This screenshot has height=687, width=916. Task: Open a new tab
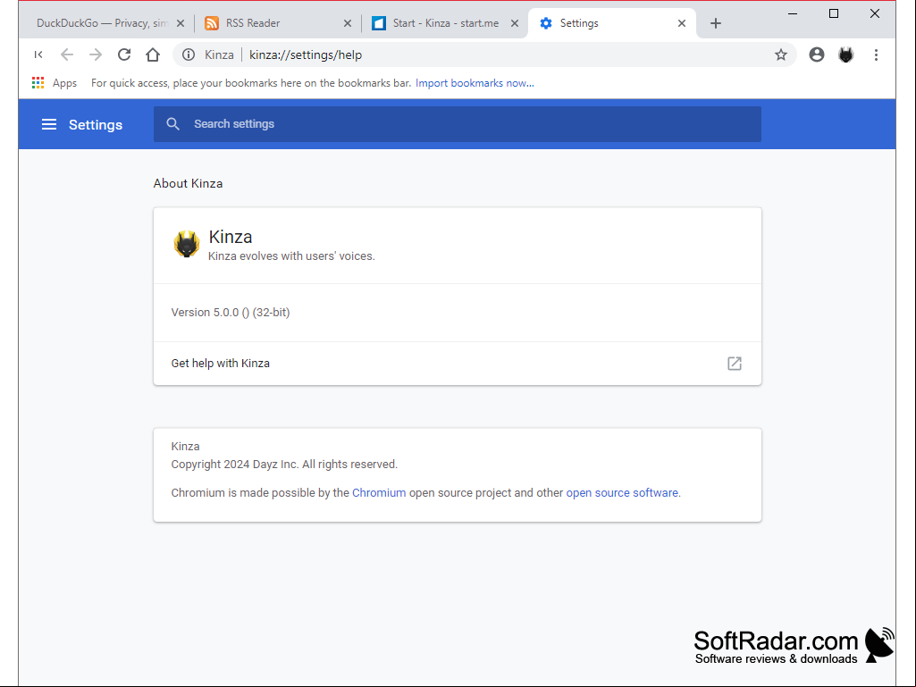(x=716, y=23)
